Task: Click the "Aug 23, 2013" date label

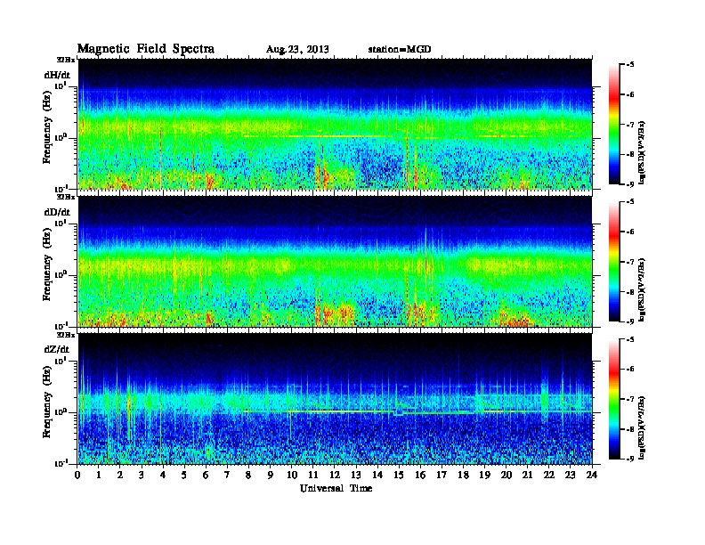Action: pos(297,49)
